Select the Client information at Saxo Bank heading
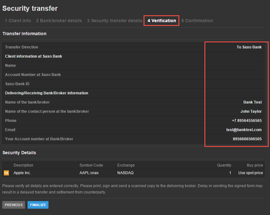The image size is (270, 215). pos(34,56)
